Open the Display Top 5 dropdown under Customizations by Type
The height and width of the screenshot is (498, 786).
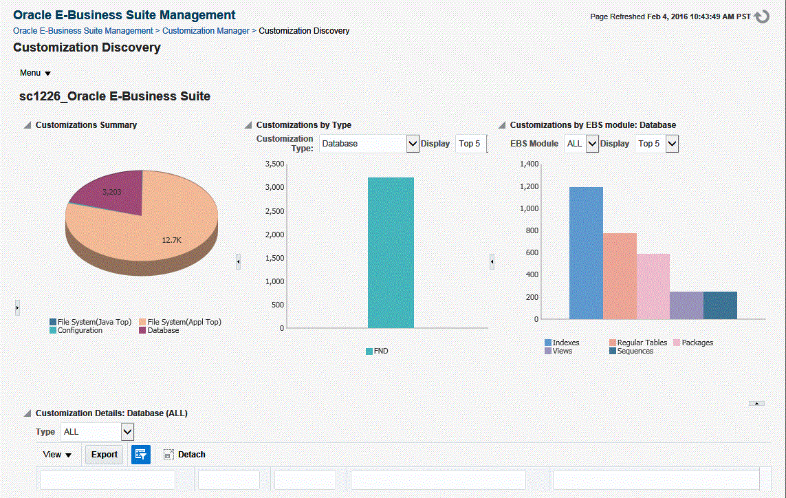click(471, 144)
